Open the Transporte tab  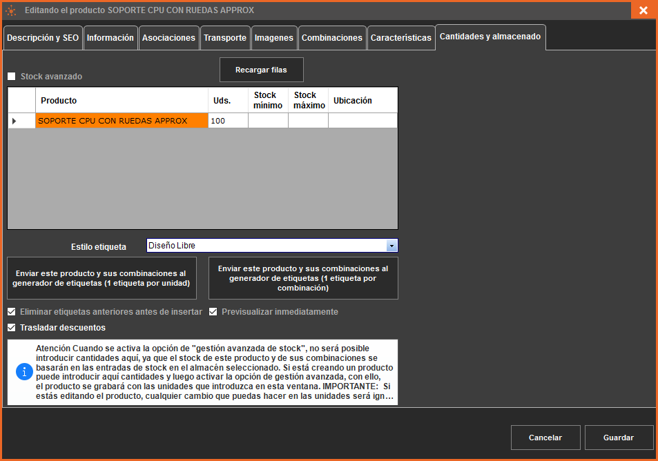[x=225, y=38]
